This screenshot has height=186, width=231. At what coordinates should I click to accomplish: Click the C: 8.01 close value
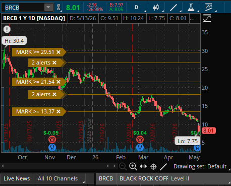(x=178, y=18)
